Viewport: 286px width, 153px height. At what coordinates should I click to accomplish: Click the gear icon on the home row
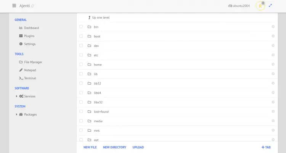tap(273, 64)
